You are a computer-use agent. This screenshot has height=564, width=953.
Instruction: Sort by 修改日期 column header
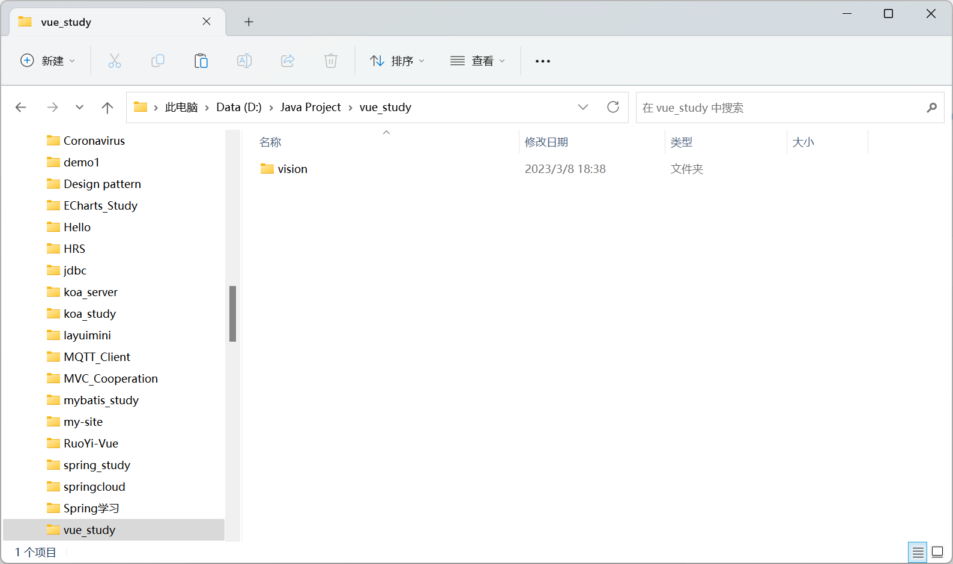pyautogui.click(x=546, y=142)
